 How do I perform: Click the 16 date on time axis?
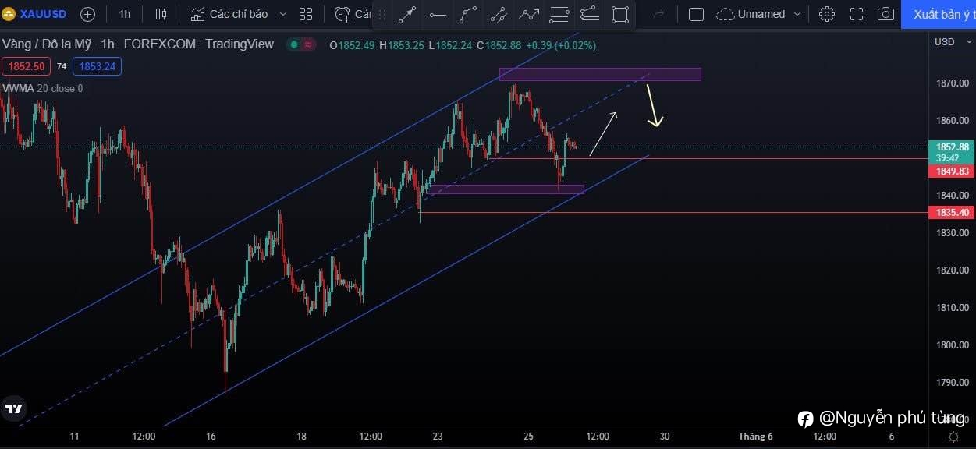211,437
